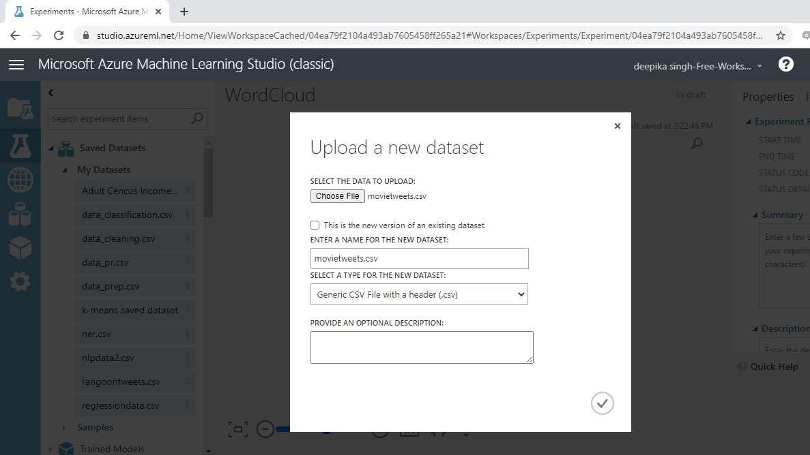Screen dimensions: 810x455
Task: Collapse the Summary section
Action: point(755,215)
